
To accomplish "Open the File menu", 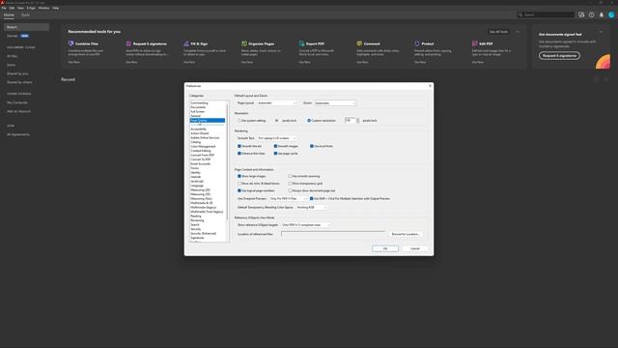I will pos(4,8).
